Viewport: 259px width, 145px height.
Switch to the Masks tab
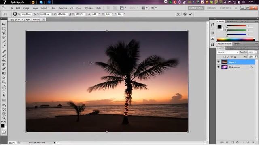[237, 43]
